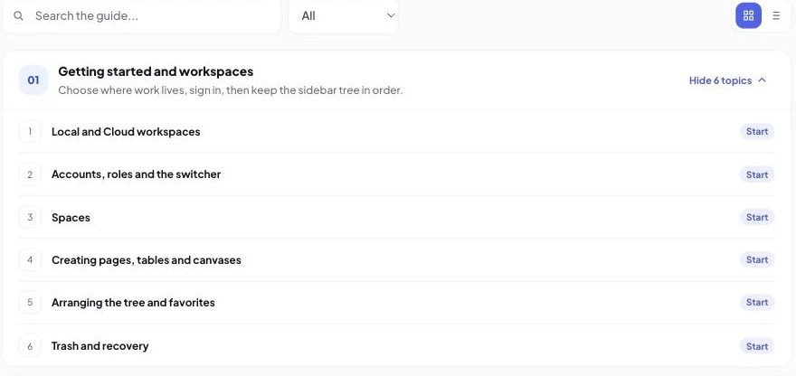Image resolution: width=796 pixels, height=376 pixels.
Task: Start the Local and Cloud workspaces topic
Action: [x=757, y=131]
